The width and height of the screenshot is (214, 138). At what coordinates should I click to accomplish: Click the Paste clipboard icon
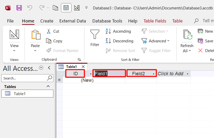(36, 35)
